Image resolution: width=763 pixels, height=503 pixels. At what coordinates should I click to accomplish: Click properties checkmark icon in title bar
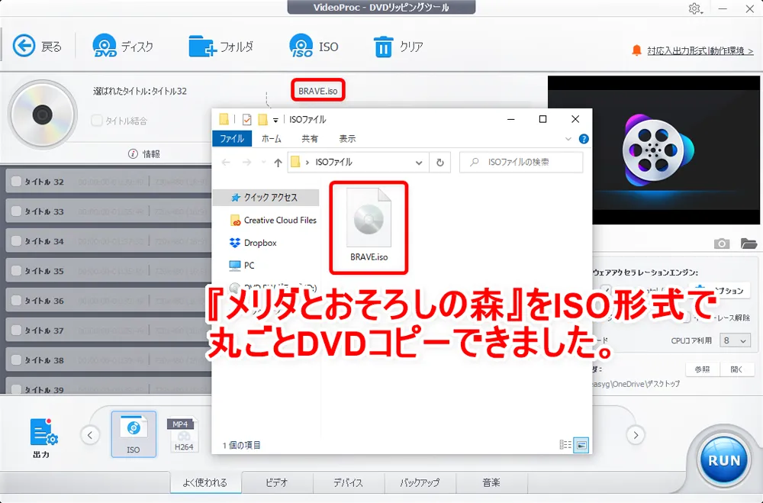click(x=246, y=119)
